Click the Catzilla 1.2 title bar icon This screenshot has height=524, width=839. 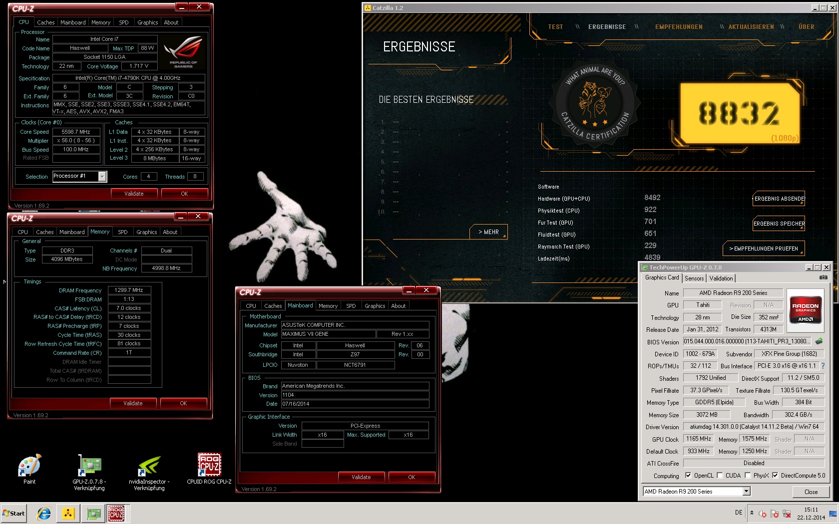[368, 7]
